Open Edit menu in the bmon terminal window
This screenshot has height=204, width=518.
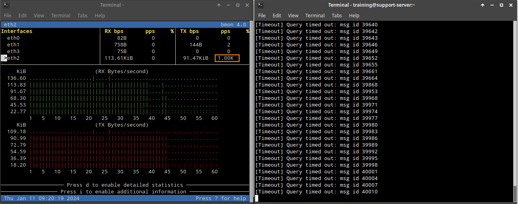22,16
